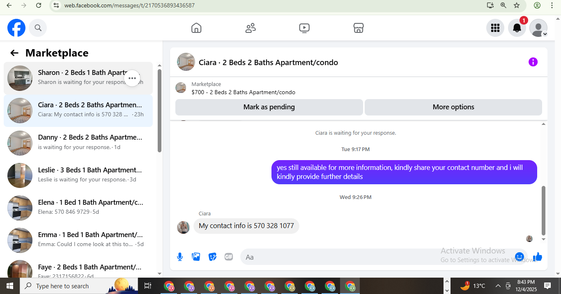Bookmark this page with the star
The image size is (561, 294).
pyautogui.click(x=517, y=5)
